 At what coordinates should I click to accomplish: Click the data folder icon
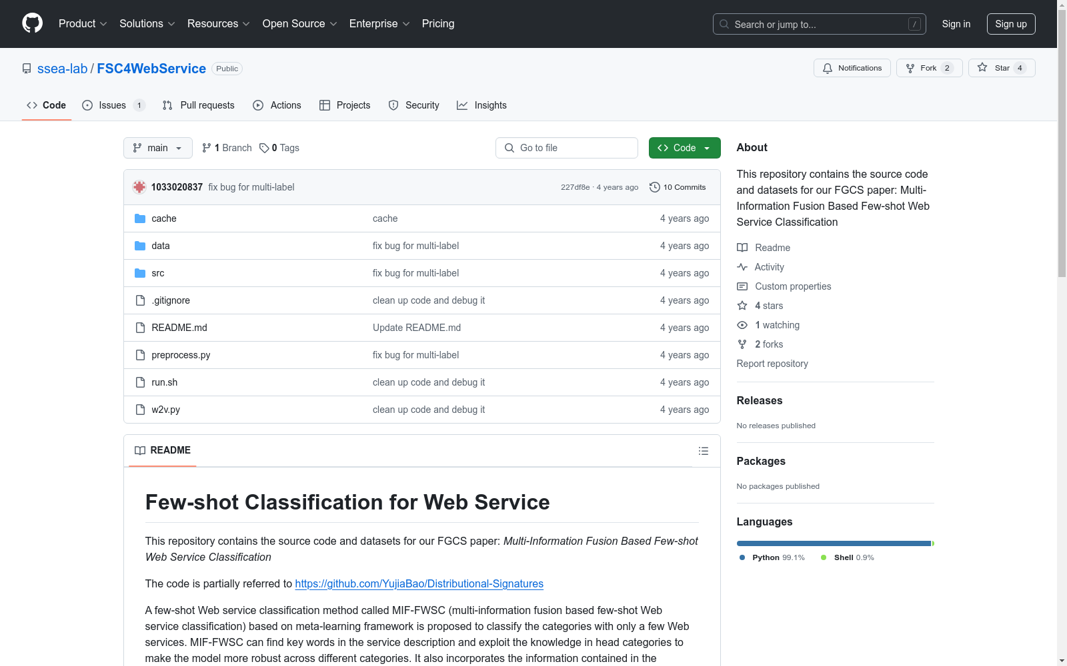coord(140,246)
